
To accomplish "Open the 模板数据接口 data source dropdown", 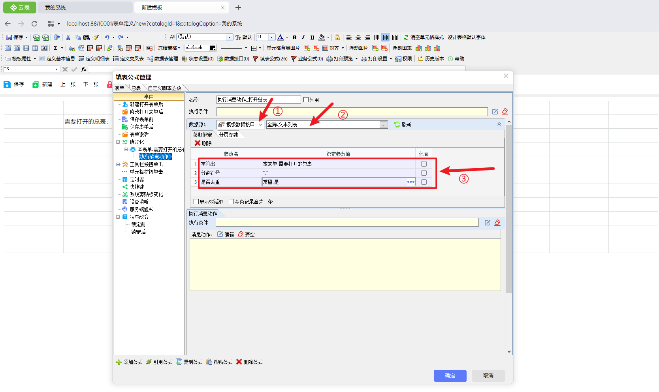I will (260, 125).
